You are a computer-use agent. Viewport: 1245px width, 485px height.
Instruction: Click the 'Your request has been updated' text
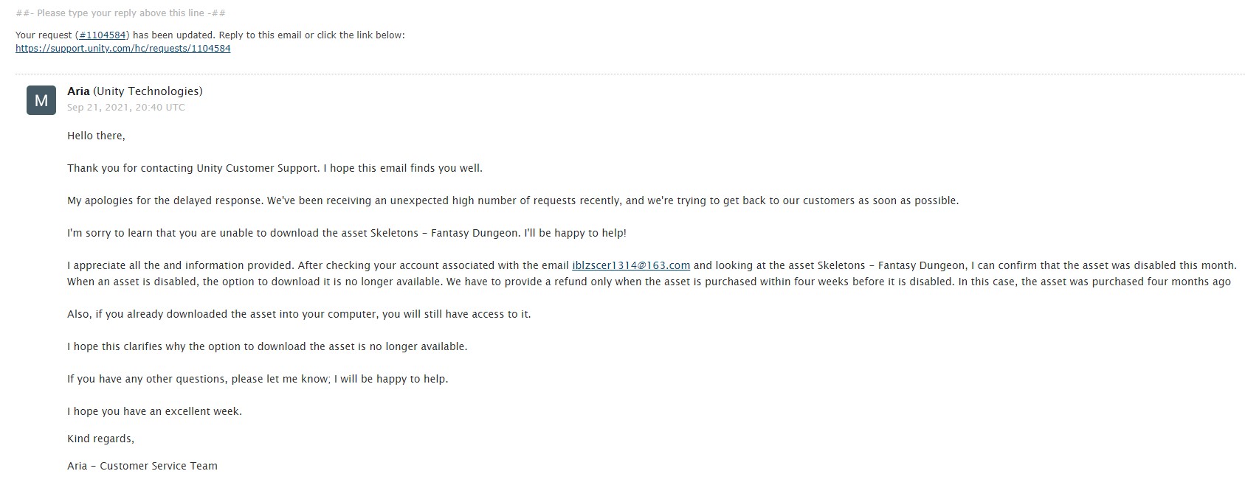210,35
